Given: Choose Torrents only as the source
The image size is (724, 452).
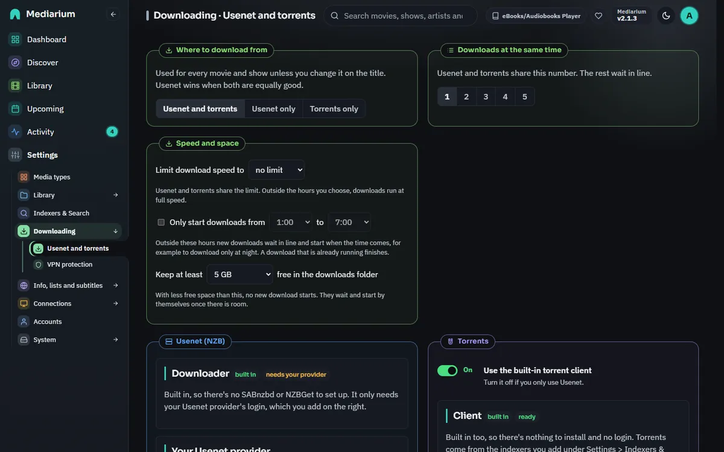Looking at the screenshot, I should coord(334,108).
